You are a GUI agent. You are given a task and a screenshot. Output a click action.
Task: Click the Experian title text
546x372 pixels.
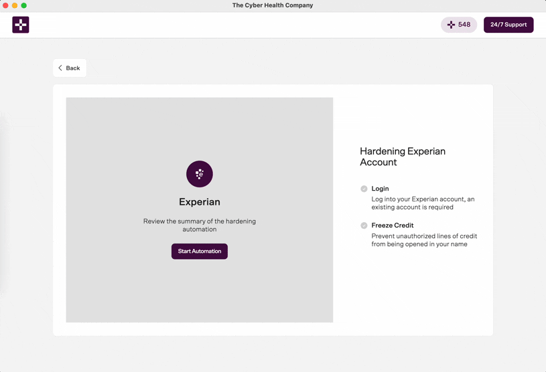pos(200,201)
